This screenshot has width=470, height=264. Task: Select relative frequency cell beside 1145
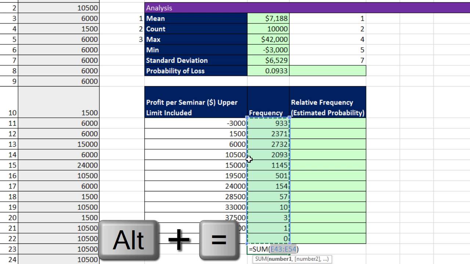pyautogui.click(x=328, y=165)
